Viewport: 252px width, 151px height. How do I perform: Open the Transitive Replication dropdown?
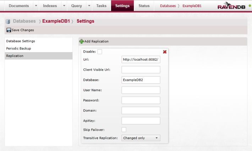tap(141, 138)
